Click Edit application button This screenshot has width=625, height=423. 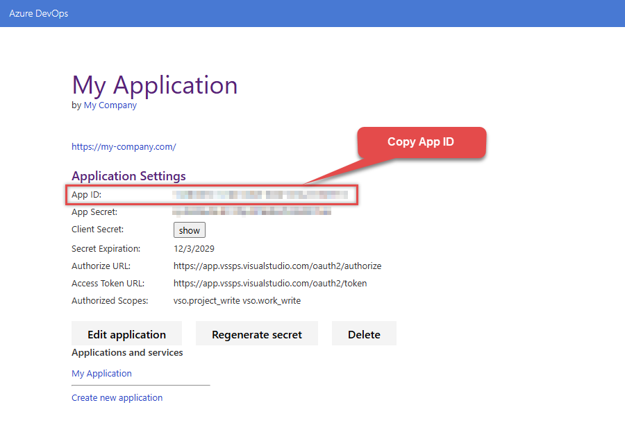click(127, 334)
